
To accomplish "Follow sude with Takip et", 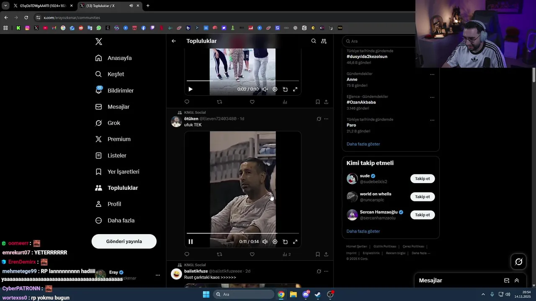I will [423, 179].
